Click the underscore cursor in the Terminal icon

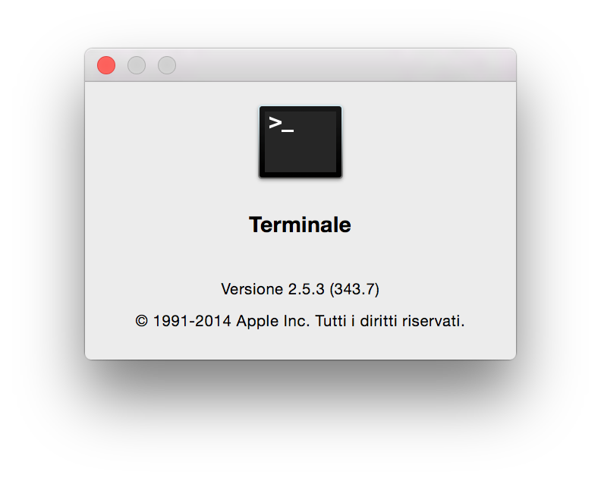288,131
